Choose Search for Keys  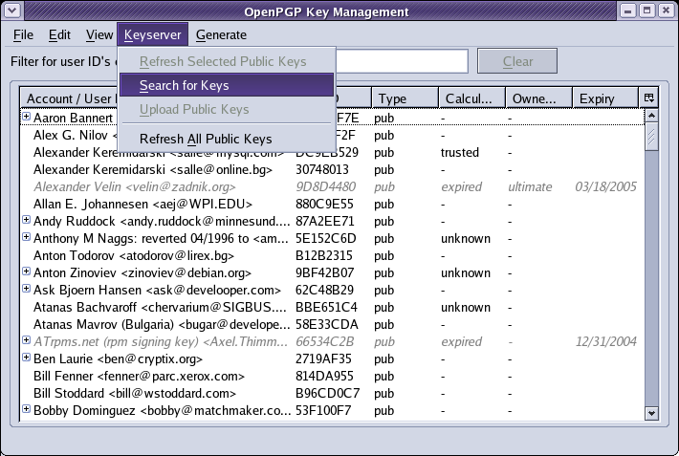pyautogui.click(x=227, y=85)
